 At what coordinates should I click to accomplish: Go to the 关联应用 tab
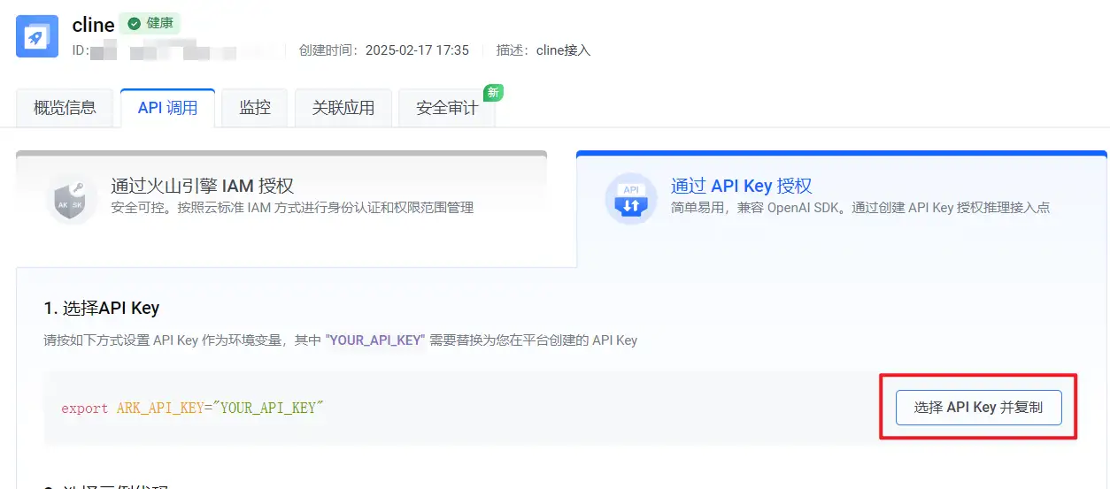pos(343,108)
